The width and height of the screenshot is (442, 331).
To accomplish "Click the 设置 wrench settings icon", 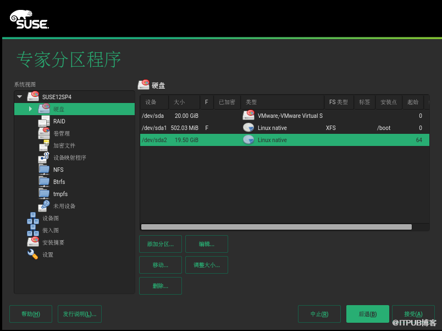I will tap(33, 254).
